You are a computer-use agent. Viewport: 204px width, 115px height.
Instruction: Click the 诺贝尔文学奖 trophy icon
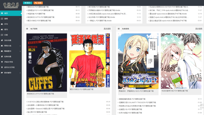(x=2, y=67)
